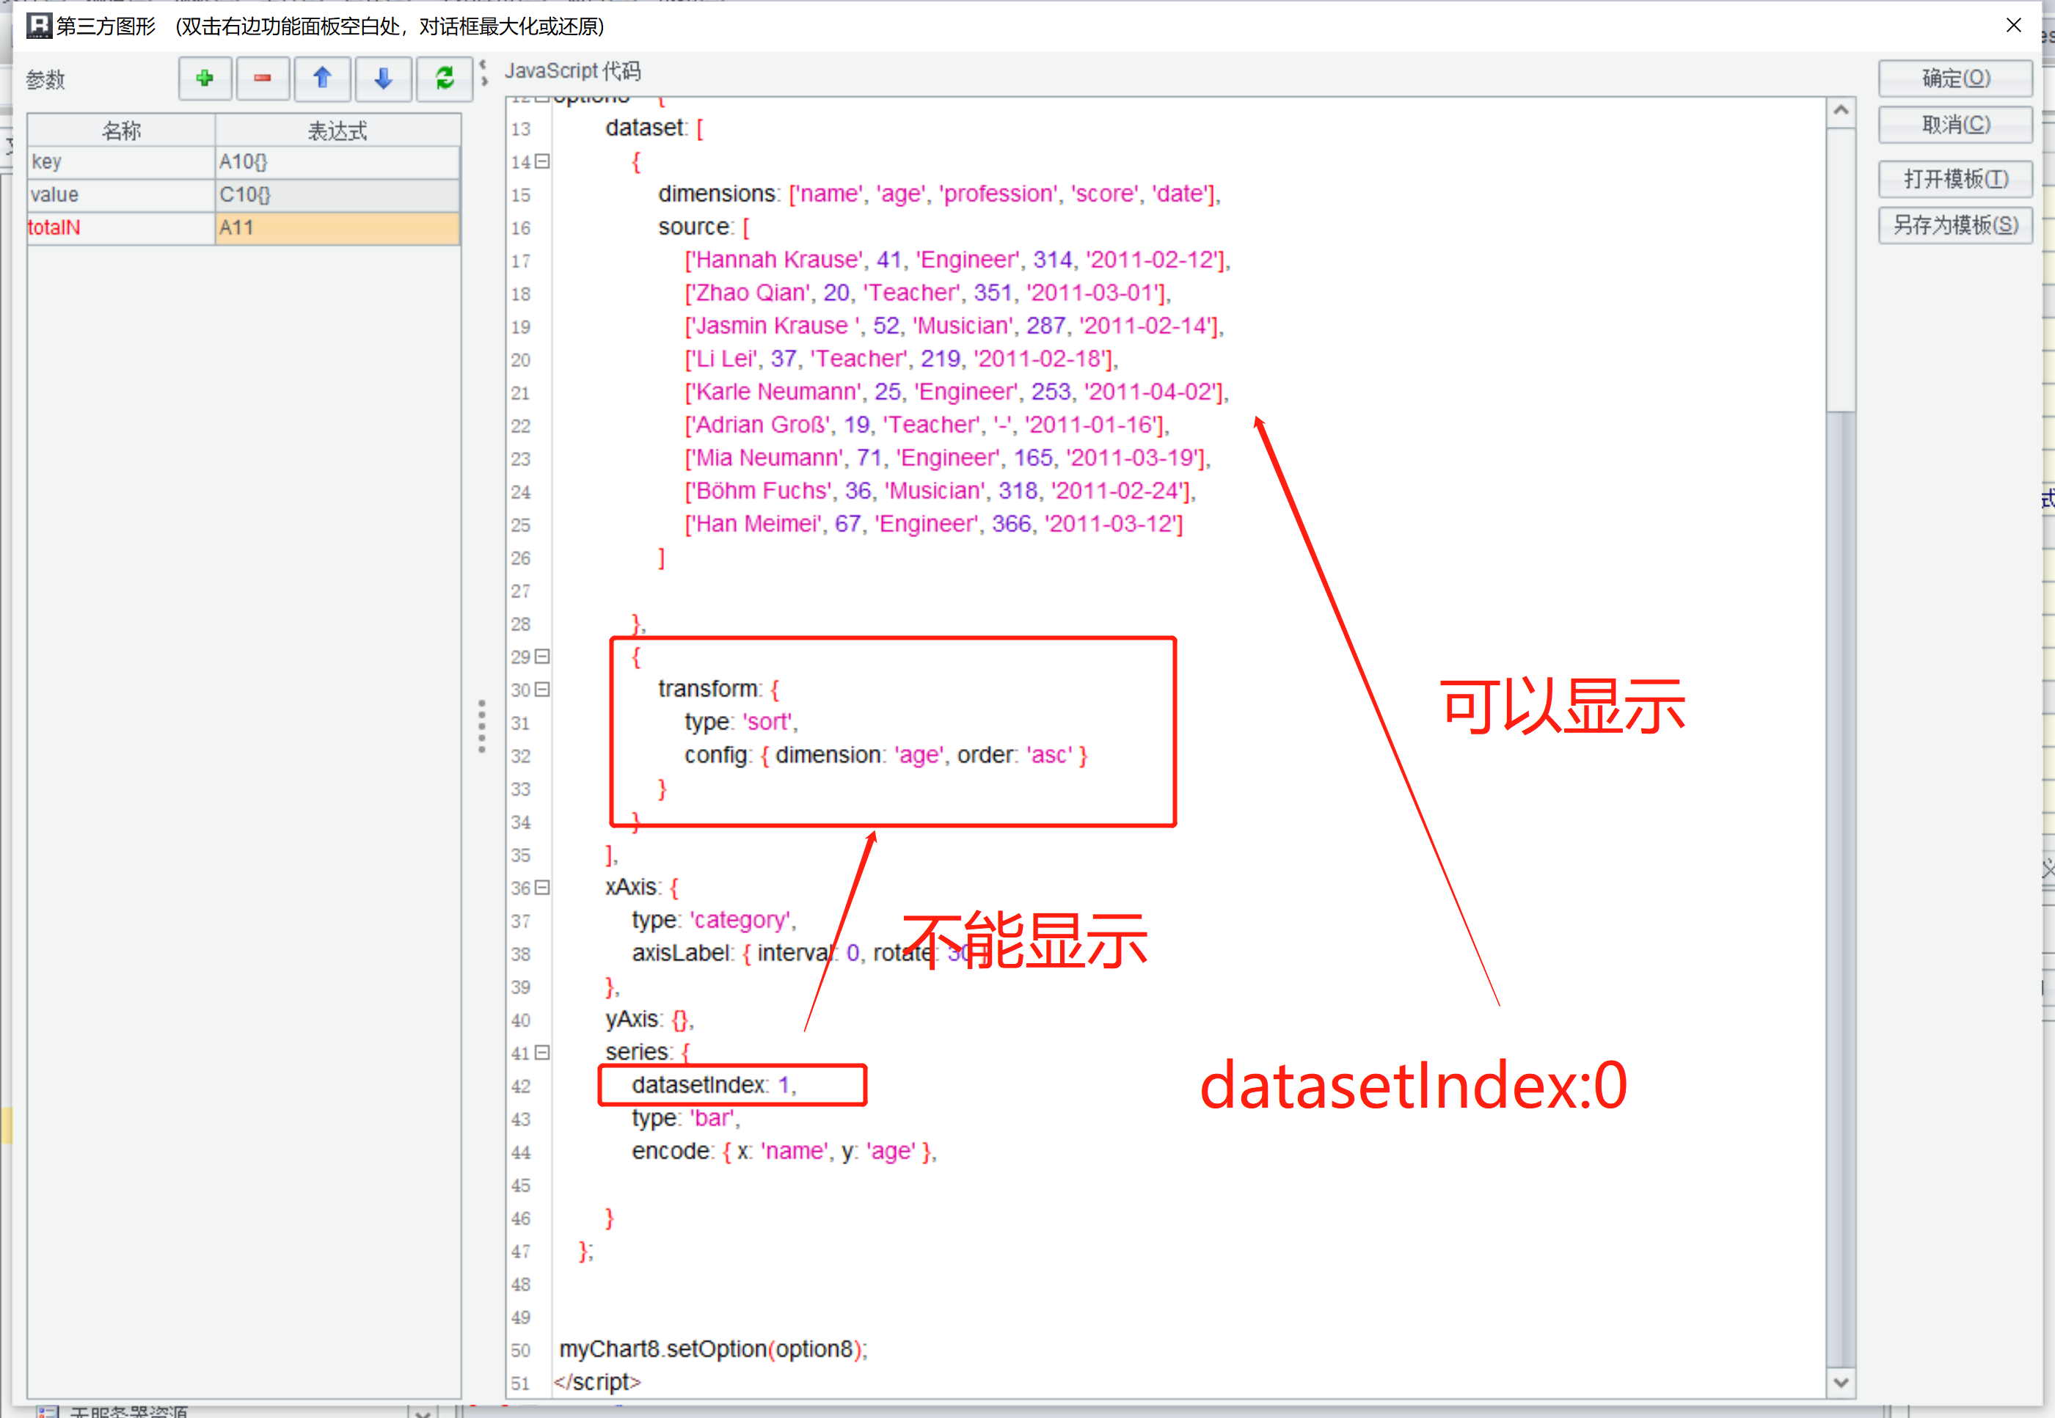
Task: Click the 取消(C) cancel button
Action: coord(1954,125)
